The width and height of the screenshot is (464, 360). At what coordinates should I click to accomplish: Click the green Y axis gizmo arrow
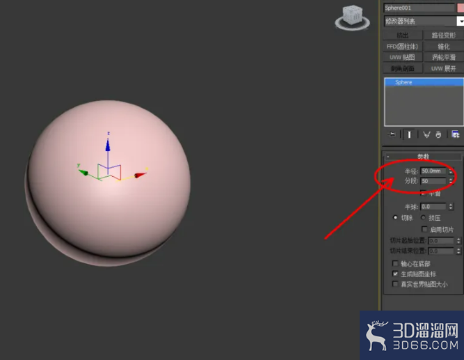pos(83,172)
